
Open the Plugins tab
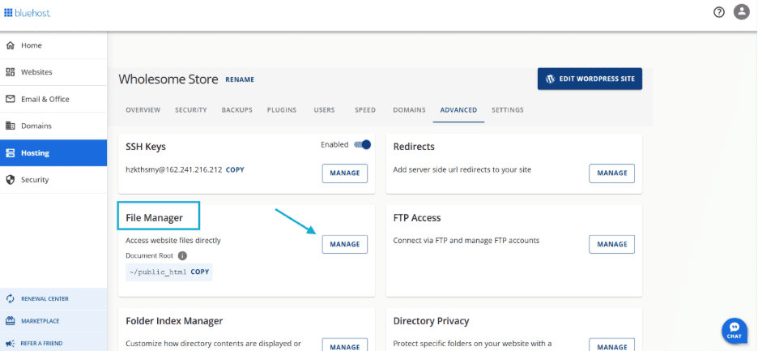click(x=281, y=110)
